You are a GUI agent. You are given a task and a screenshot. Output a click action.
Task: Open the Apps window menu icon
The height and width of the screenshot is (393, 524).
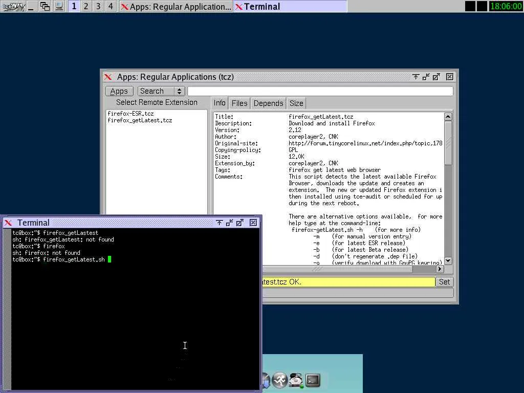coord(108,77)
